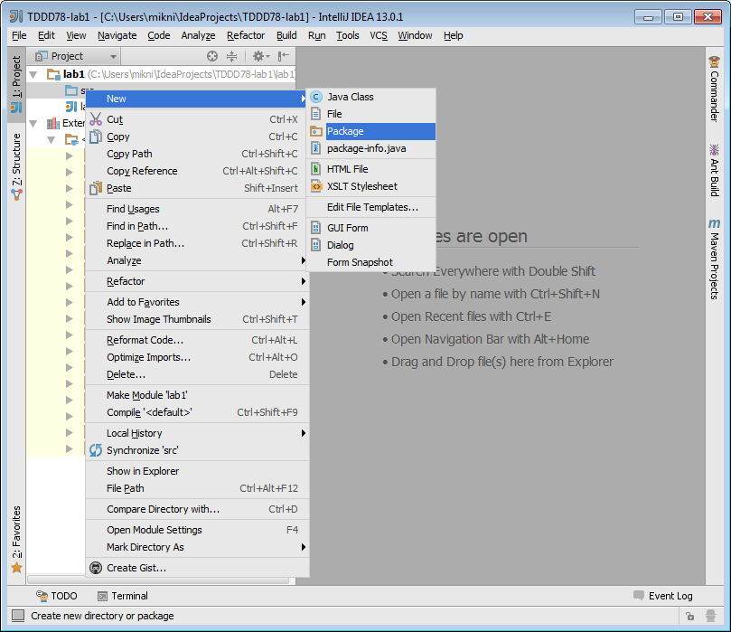Click the Paste clipboard icon
Viewport: 731px width, 632px height.
[x=96, y=188]
